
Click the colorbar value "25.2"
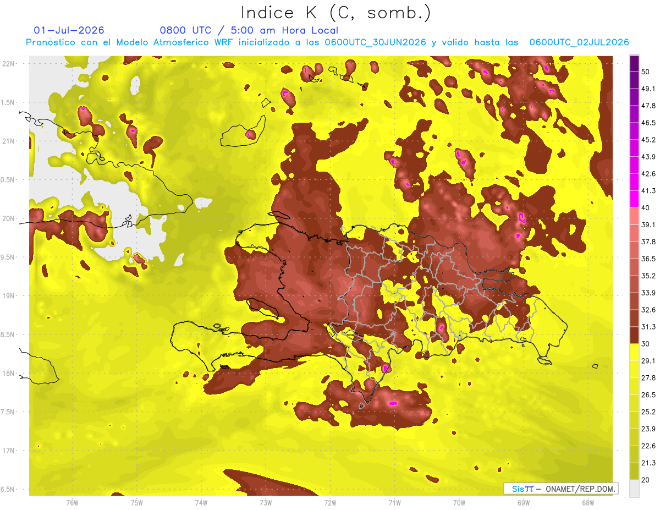tap(648, 412)
